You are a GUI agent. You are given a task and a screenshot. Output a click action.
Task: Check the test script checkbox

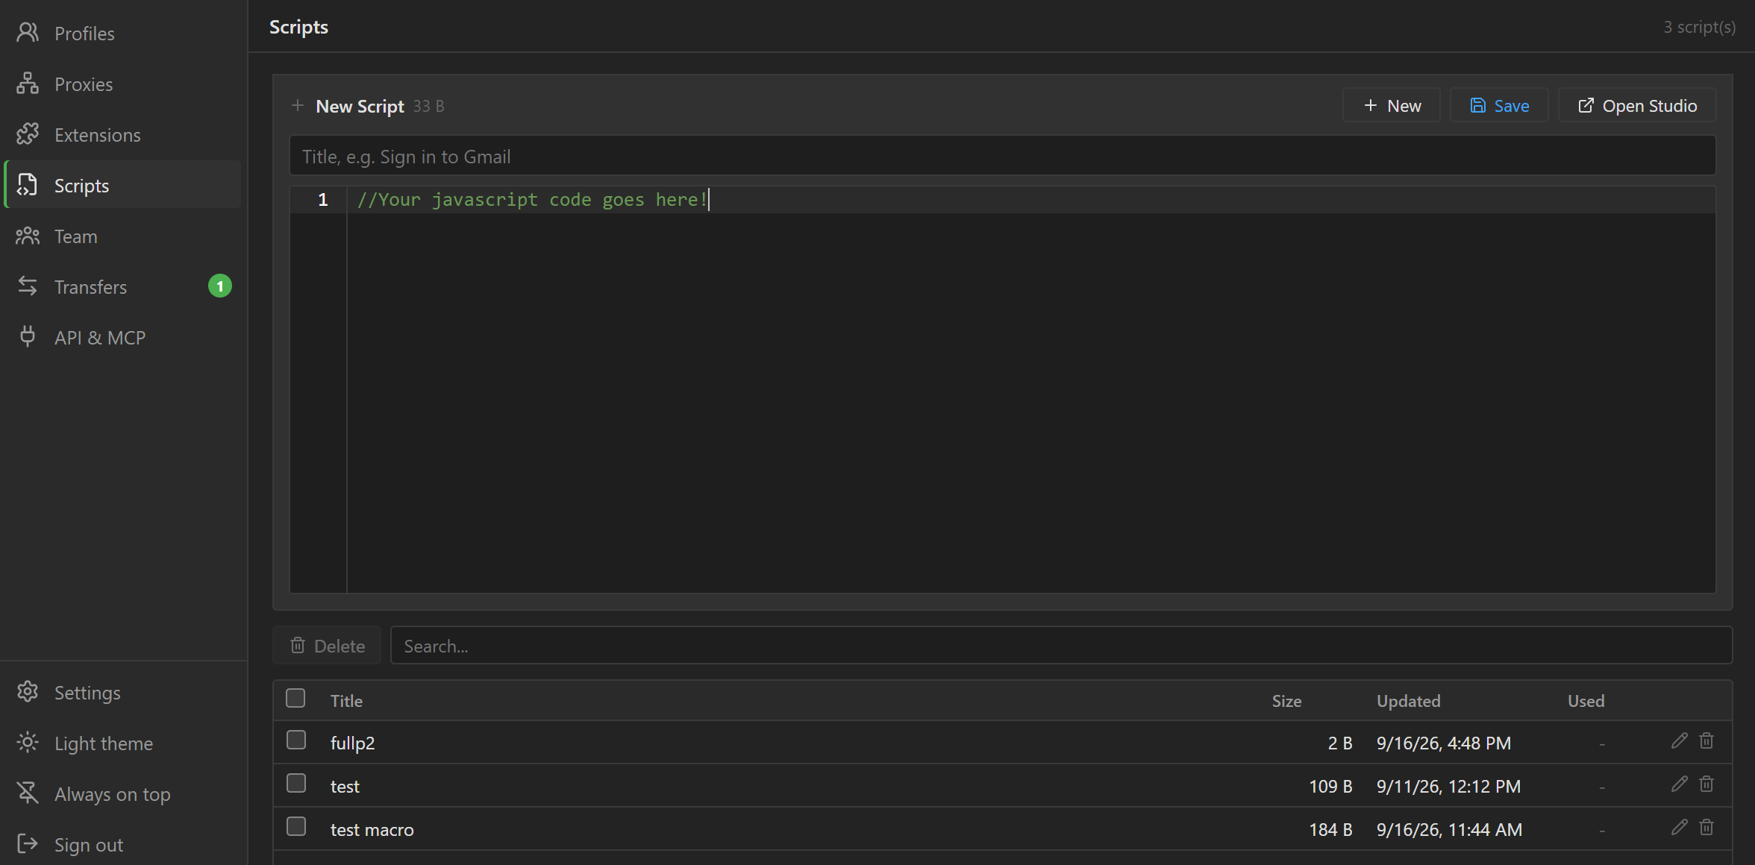click(296, 784)
